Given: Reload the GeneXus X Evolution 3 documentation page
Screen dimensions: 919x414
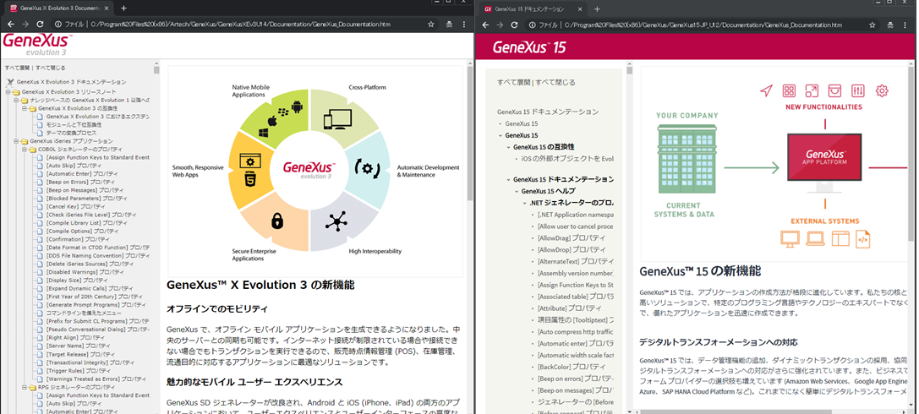Looking at the screenshot, I should 41,25.
